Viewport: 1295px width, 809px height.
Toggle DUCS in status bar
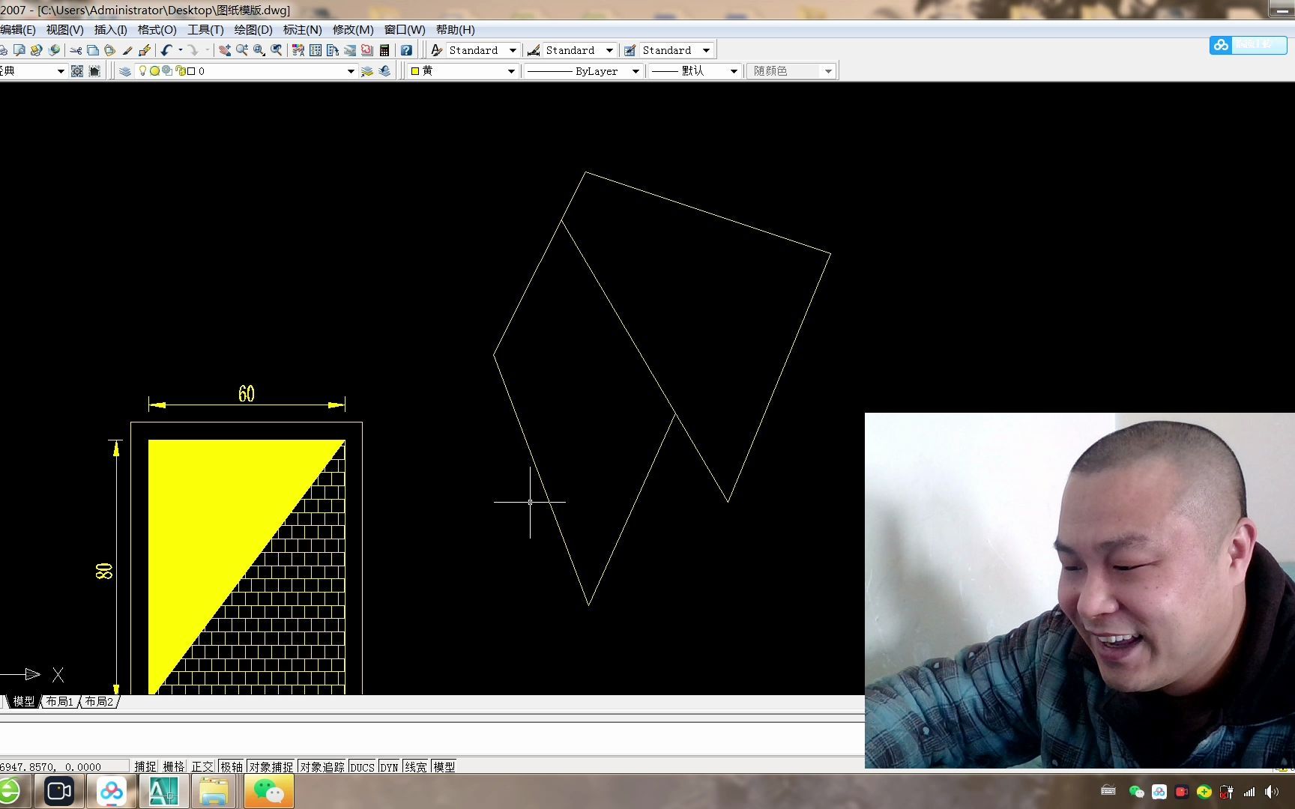[362, 766]
